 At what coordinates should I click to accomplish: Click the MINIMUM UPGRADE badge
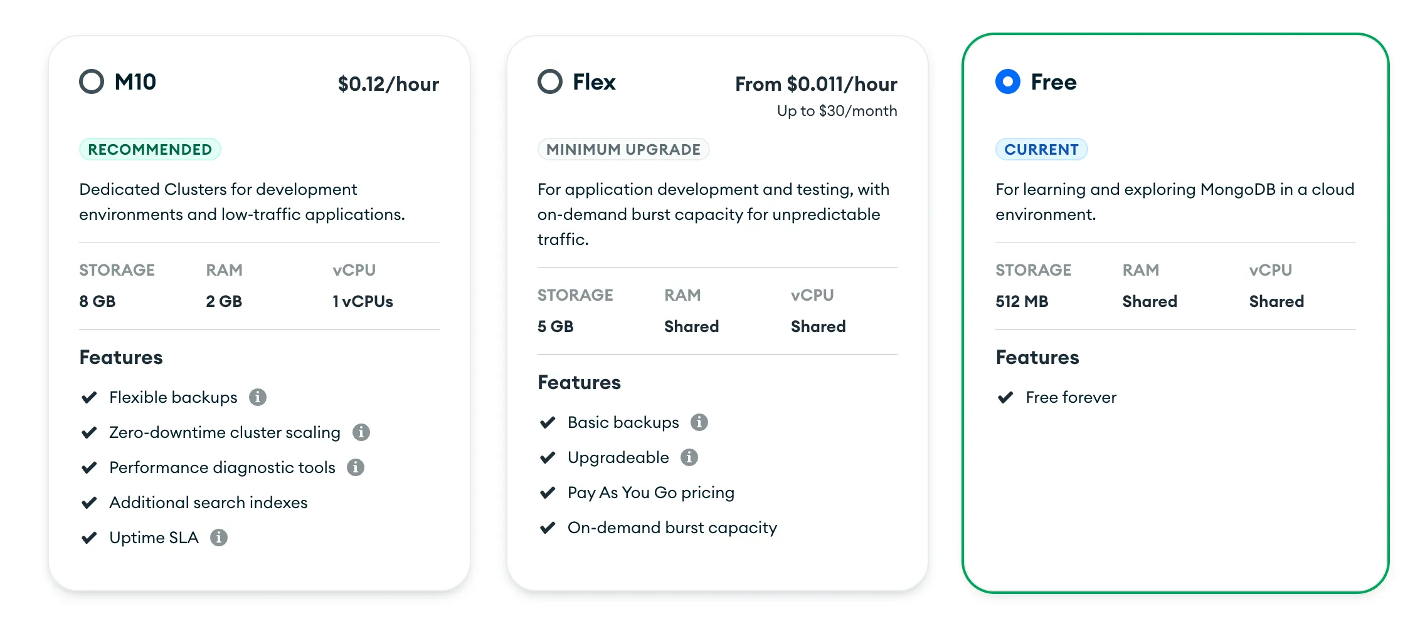[623, 149]
